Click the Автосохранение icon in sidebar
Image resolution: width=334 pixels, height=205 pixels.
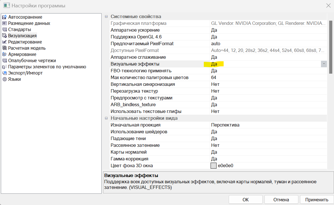[x=4, y=17]
